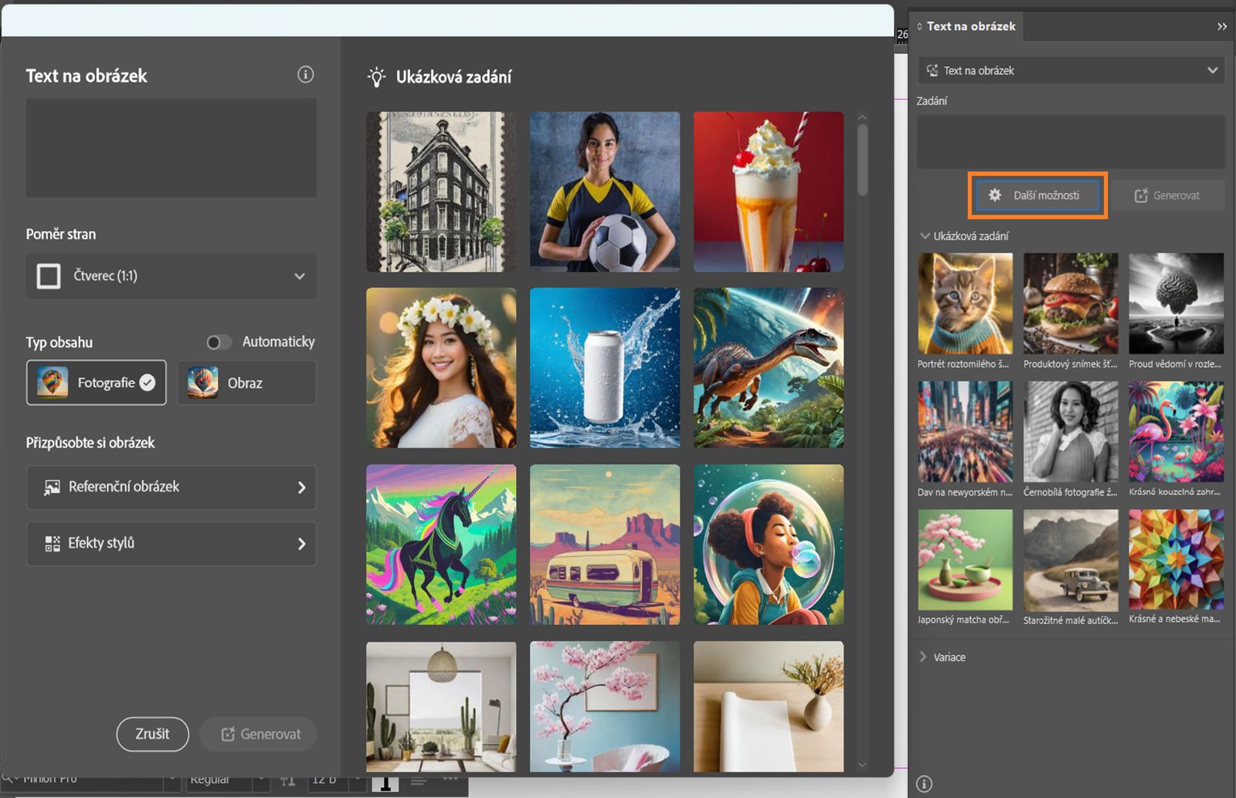Click the info icon beside the dialog title
This screenshot has width=1236, height=798.
pos(306,75)
